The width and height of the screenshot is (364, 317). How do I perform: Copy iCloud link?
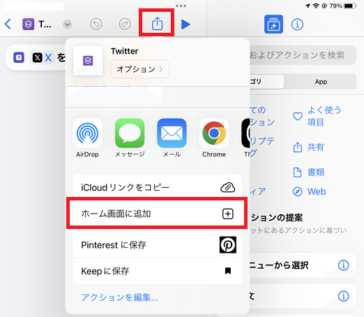tap(158, 187)
